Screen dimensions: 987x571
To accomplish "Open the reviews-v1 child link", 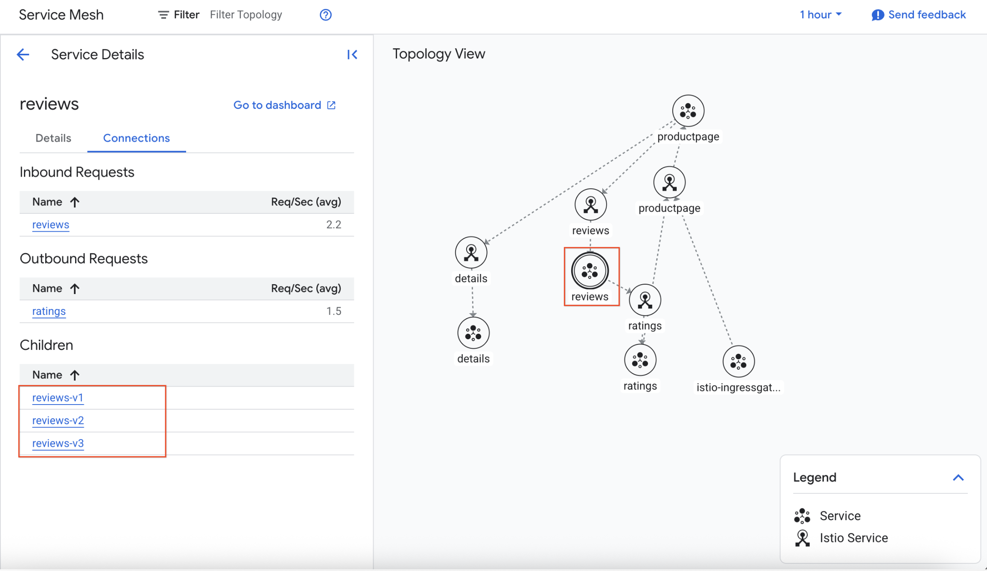I will pos(58,398).
